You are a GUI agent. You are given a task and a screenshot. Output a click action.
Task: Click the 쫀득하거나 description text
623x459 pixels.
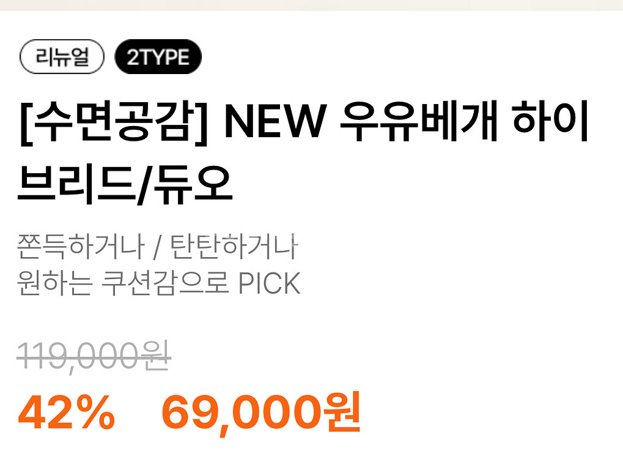point(81,246)
